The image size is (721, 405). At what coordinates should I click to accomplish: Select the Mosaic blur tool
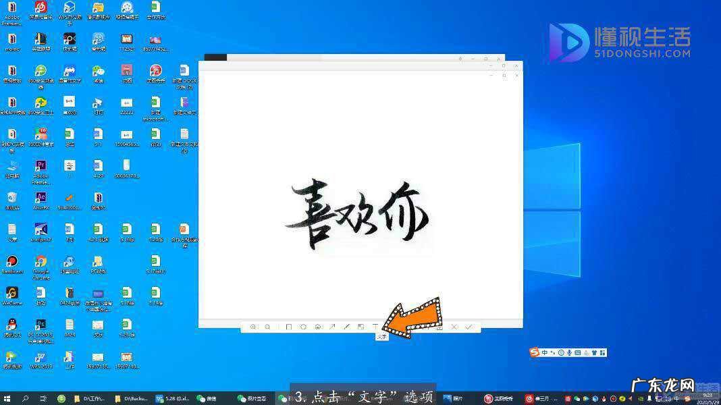[360, 327]
